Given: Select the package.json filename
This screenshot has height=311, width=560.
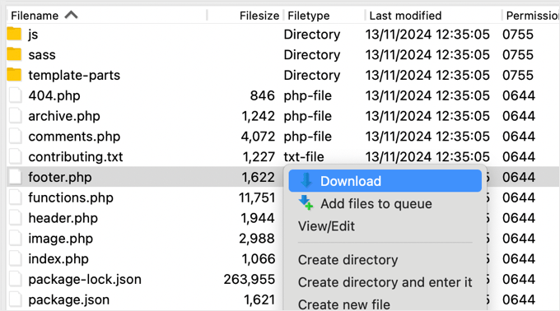Looking at the screenshot, I should 68,299.
